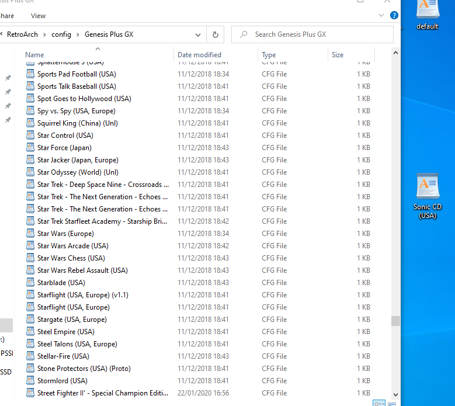Click the Steel Empire (USA) file icon

(x=30, y=331)
